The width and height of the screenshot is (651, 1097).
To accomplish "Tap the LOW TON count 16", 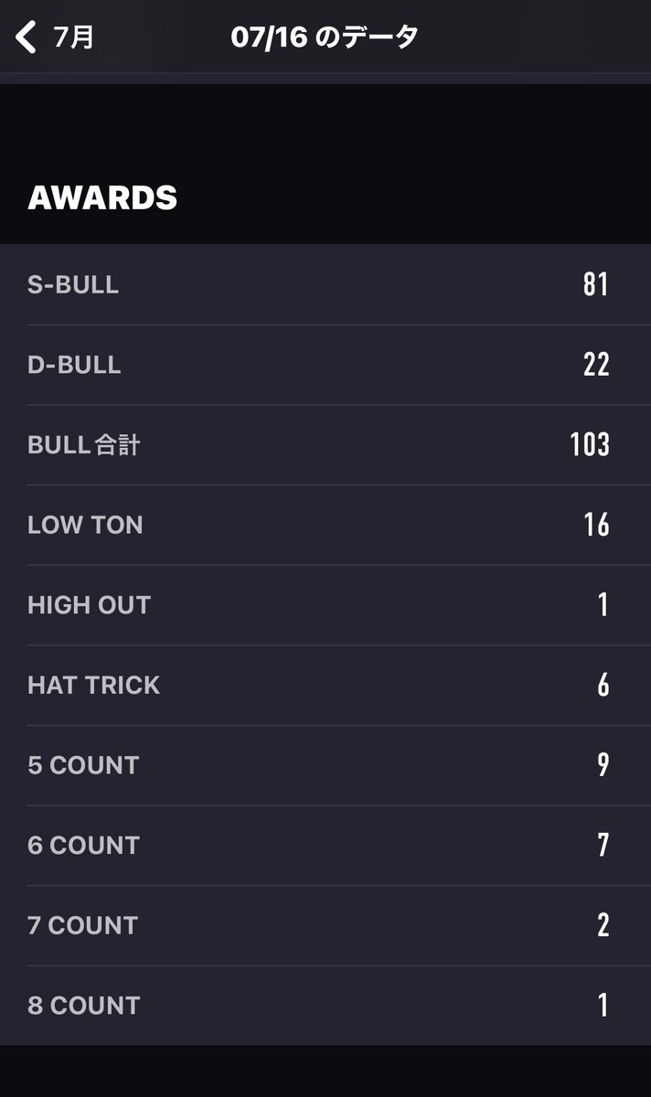I will pyautogui.click(x=596, y=525).
